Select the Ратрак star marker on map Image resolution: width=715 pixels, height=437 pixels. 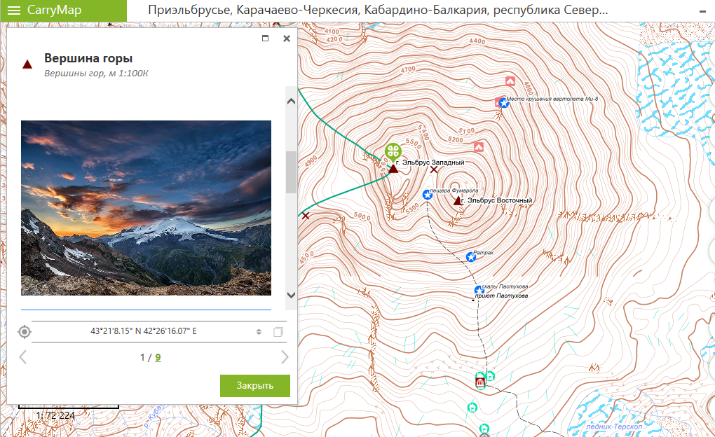coord(471,257)
